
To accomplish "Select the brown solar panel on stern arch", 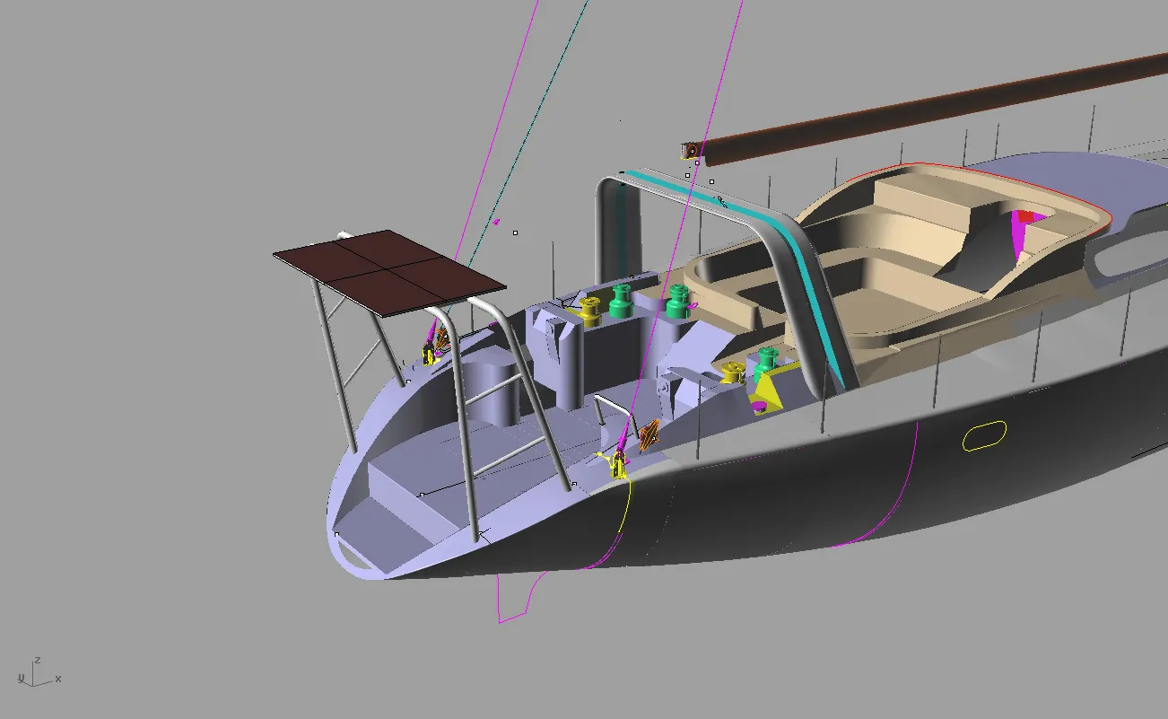I will [389, 272].
